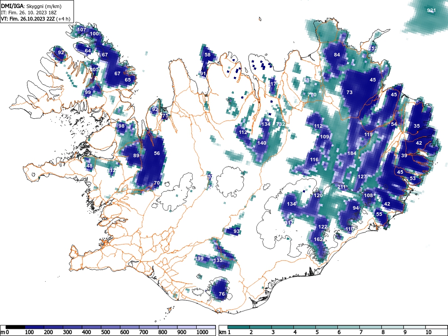Click the visibility value '35' on the map
448x336 pixels.
click(417, 126)
